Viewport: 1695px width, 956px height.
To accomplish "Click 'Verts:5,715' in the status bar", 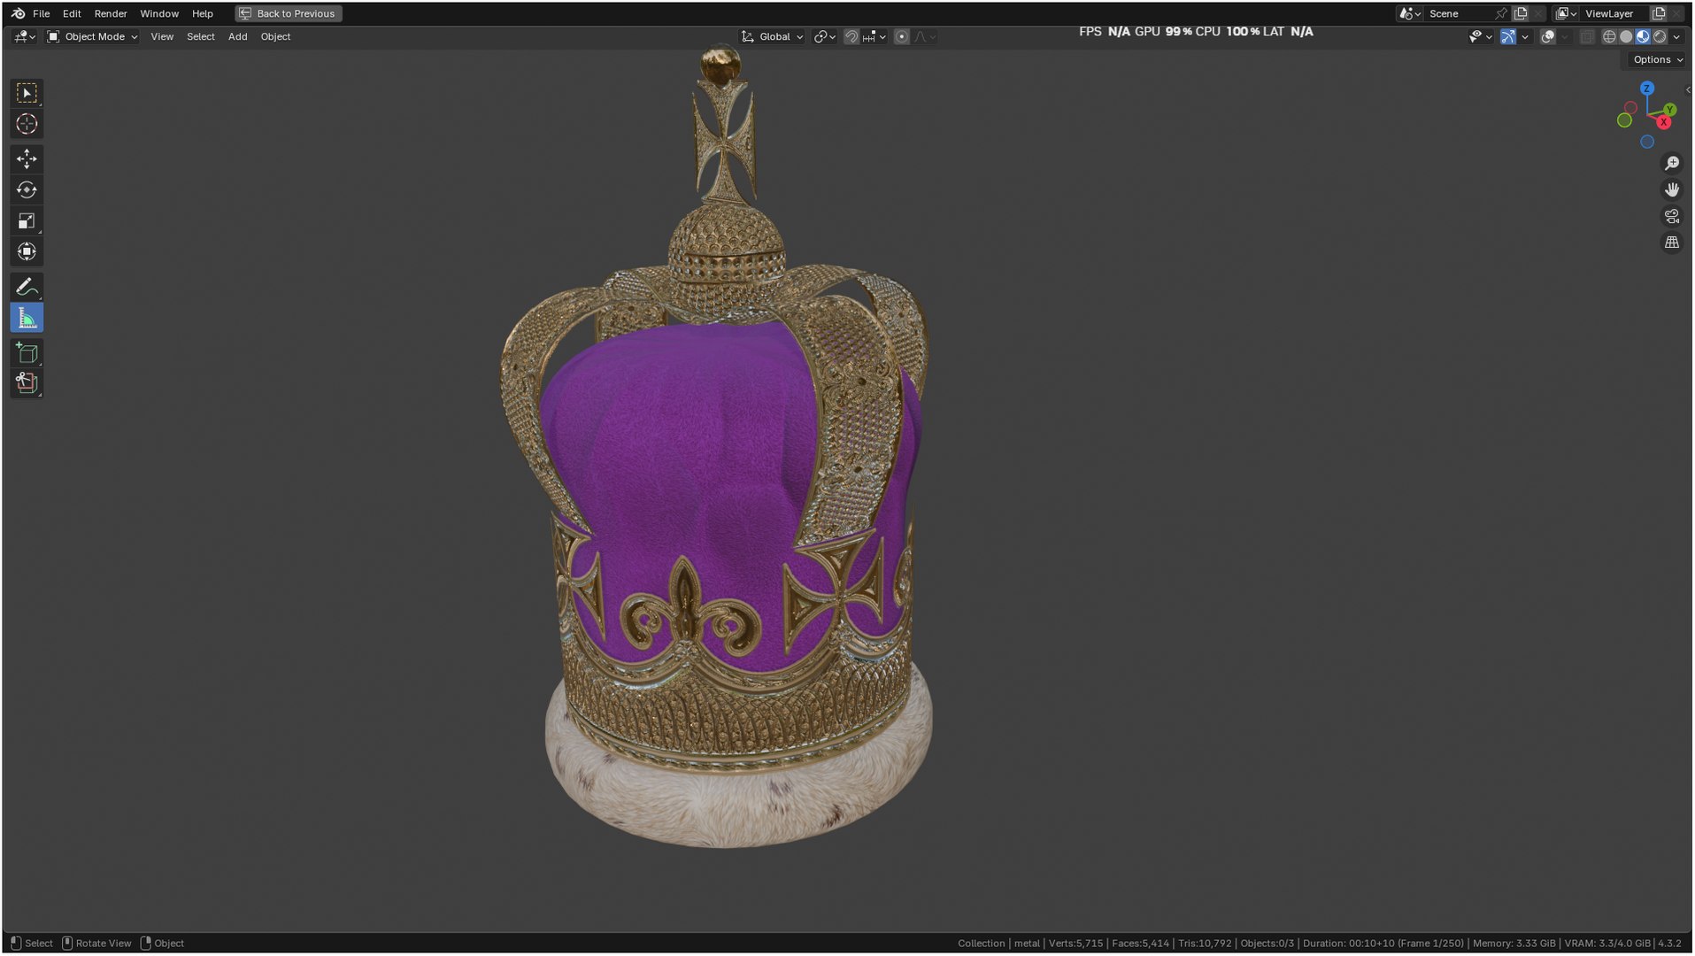I will (x=1075, y=944).
